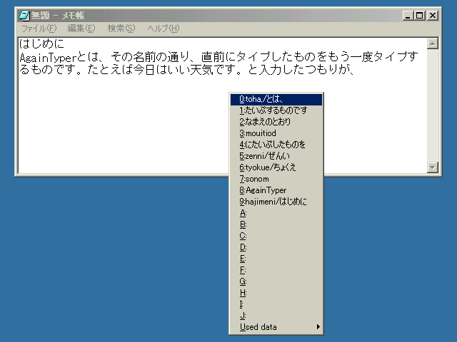This screenshot has height=342, width=457.
Task: Click the word AgainTyper in the text
Action: pos(48,58)
